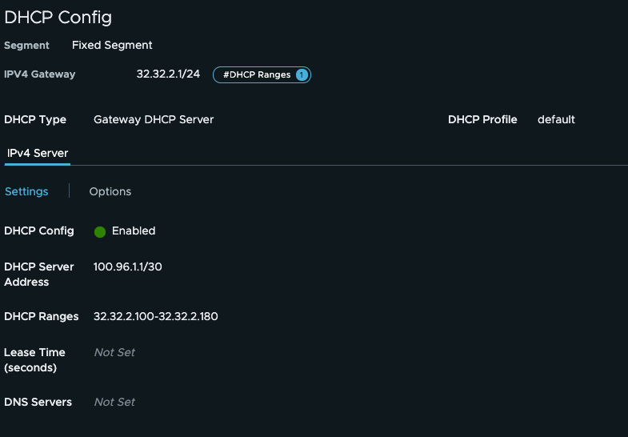Screen dimensions: 628x437
Task: Switch to the Settings sub-tab
Action: 26,192
